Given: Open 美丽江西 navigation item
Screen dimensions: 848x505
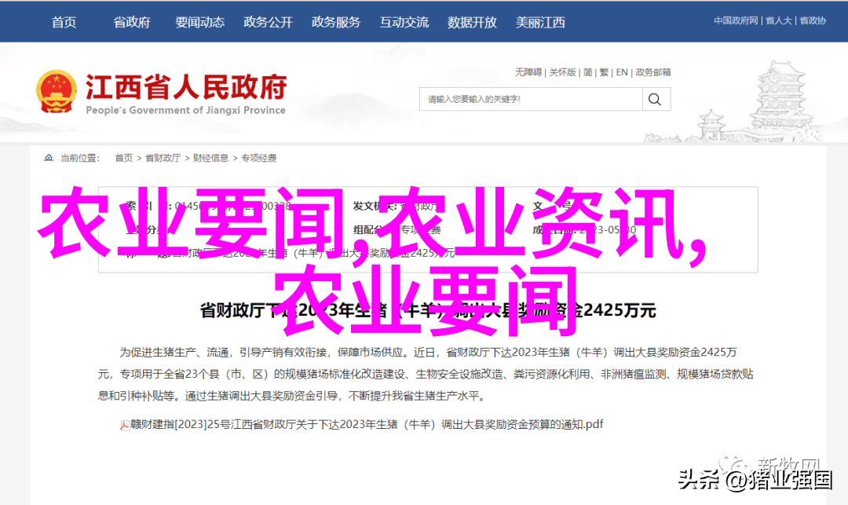Looking at the screenshot, I should pyautogui.click(x=540, y=22).
